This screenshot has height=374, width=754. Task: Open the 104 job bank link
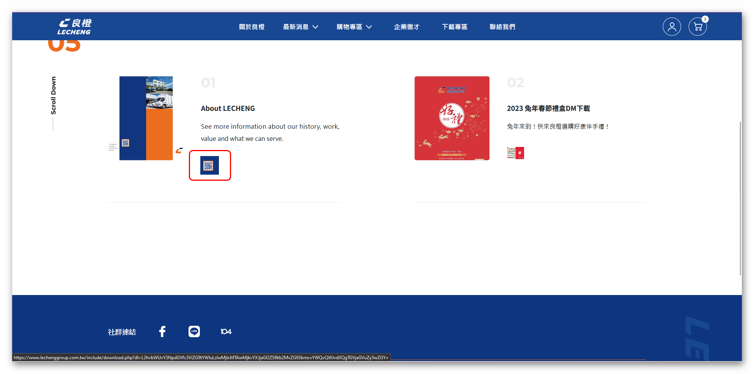226,331
